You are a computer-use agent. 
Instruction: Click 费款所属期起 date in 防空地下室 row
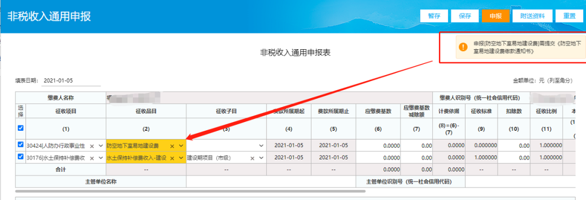coord(289,145)
